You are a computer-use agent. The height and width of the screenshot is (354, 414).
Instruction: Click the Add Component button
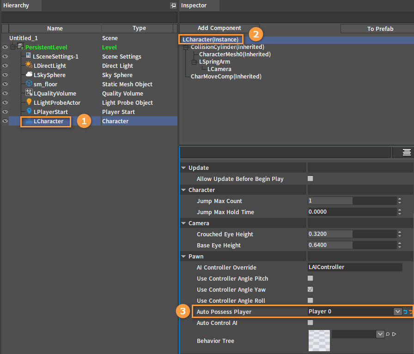pos(219,28)
